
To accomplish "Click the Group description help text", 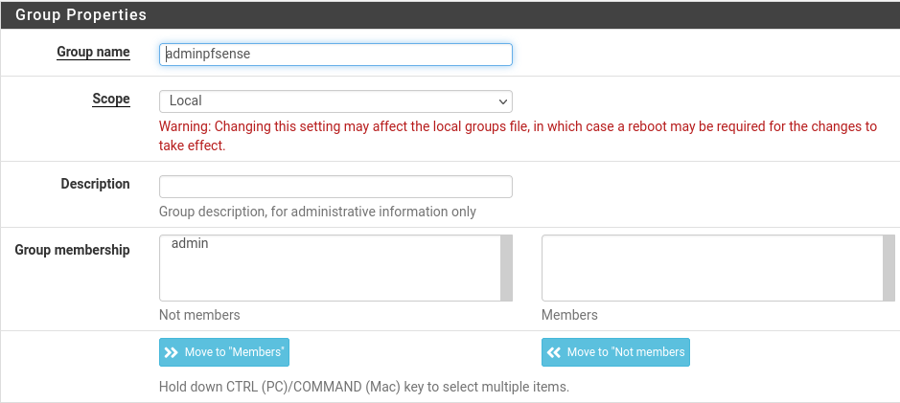I will pos(317,212).
